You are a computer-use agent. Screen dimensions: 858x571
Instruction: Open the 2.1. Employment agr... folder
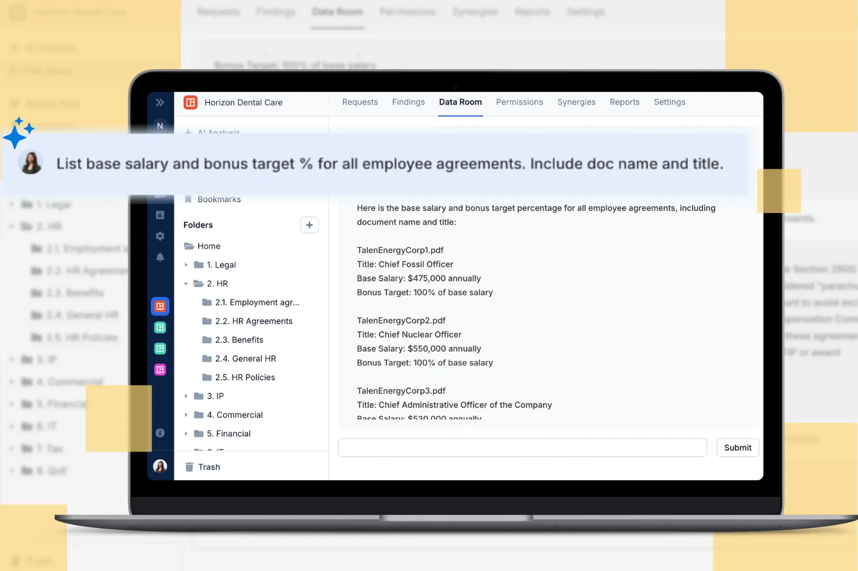[x=257, y=302]
